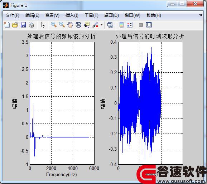Print the figure using the printer icon
The image size is (207, 184).
[32, 25]
